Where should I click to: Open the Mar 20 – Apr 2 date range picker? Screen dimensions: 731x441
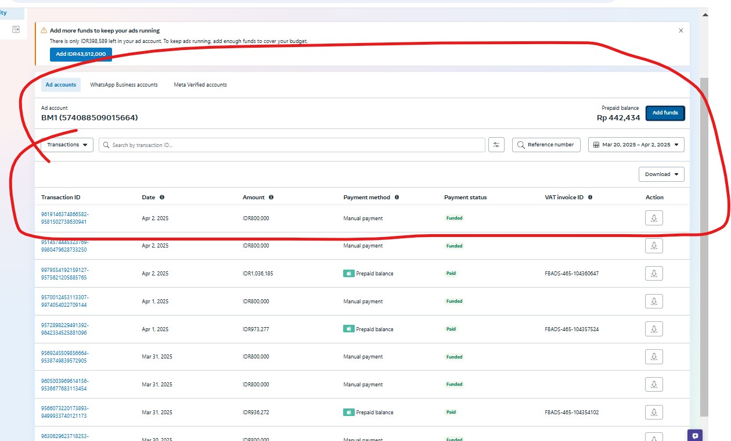[x=636, y=145]
